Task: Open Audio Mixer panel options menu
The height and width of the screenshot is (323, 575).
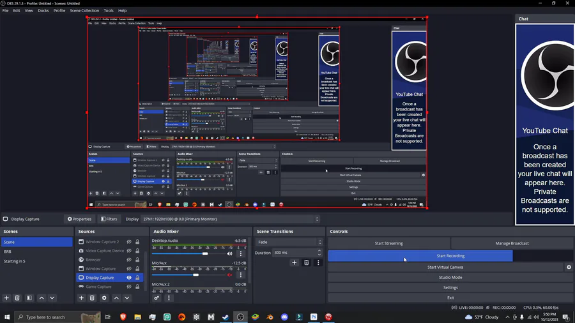Action: pos(169,298)
